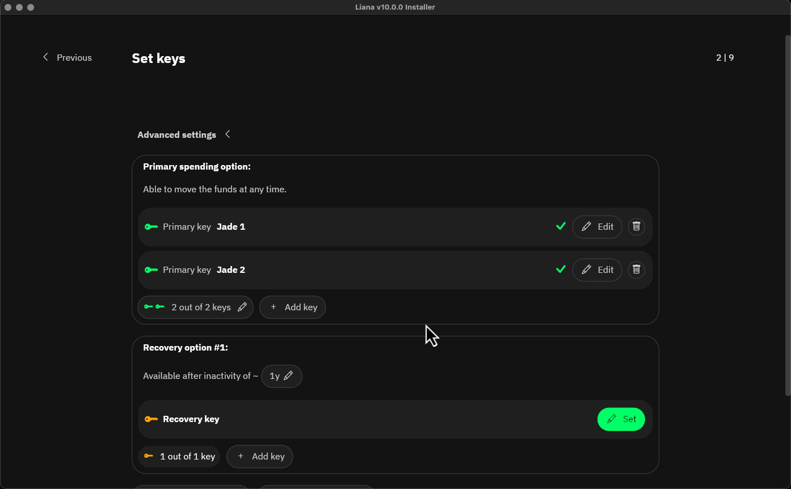Click the green key icon beside Jade 1

[x=151, y=226]
